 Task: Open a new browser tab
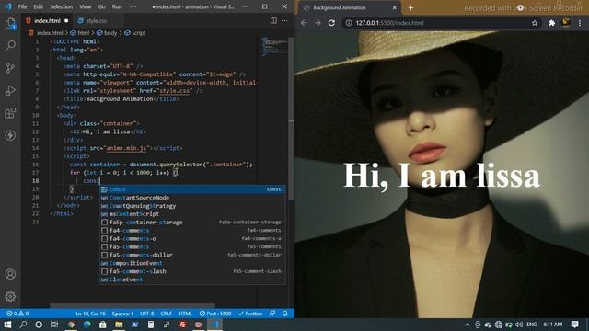coord(410,8)
